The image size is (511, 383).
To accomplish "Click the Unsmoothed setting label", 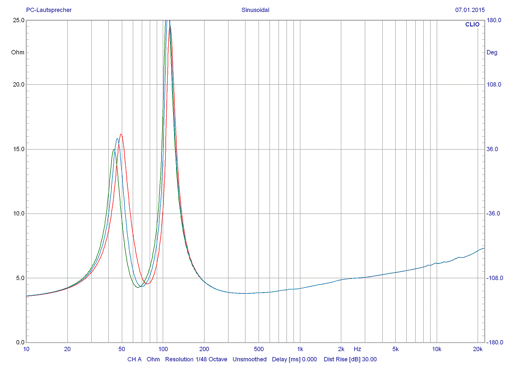I will coord(250,359).
